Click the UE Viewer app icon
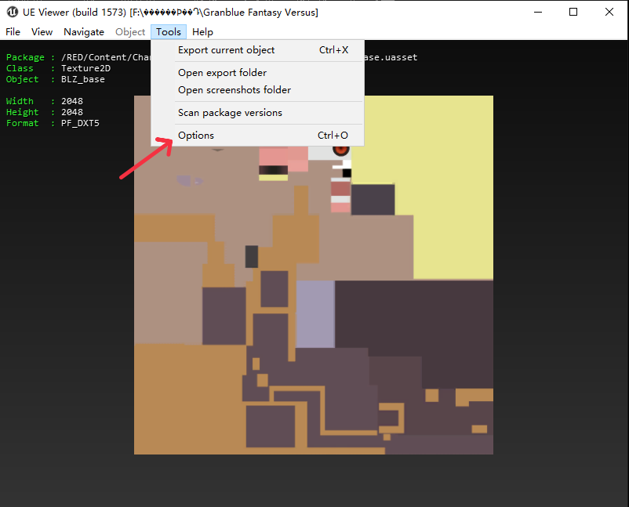This screenshot has height=507, width=629. 13,12
